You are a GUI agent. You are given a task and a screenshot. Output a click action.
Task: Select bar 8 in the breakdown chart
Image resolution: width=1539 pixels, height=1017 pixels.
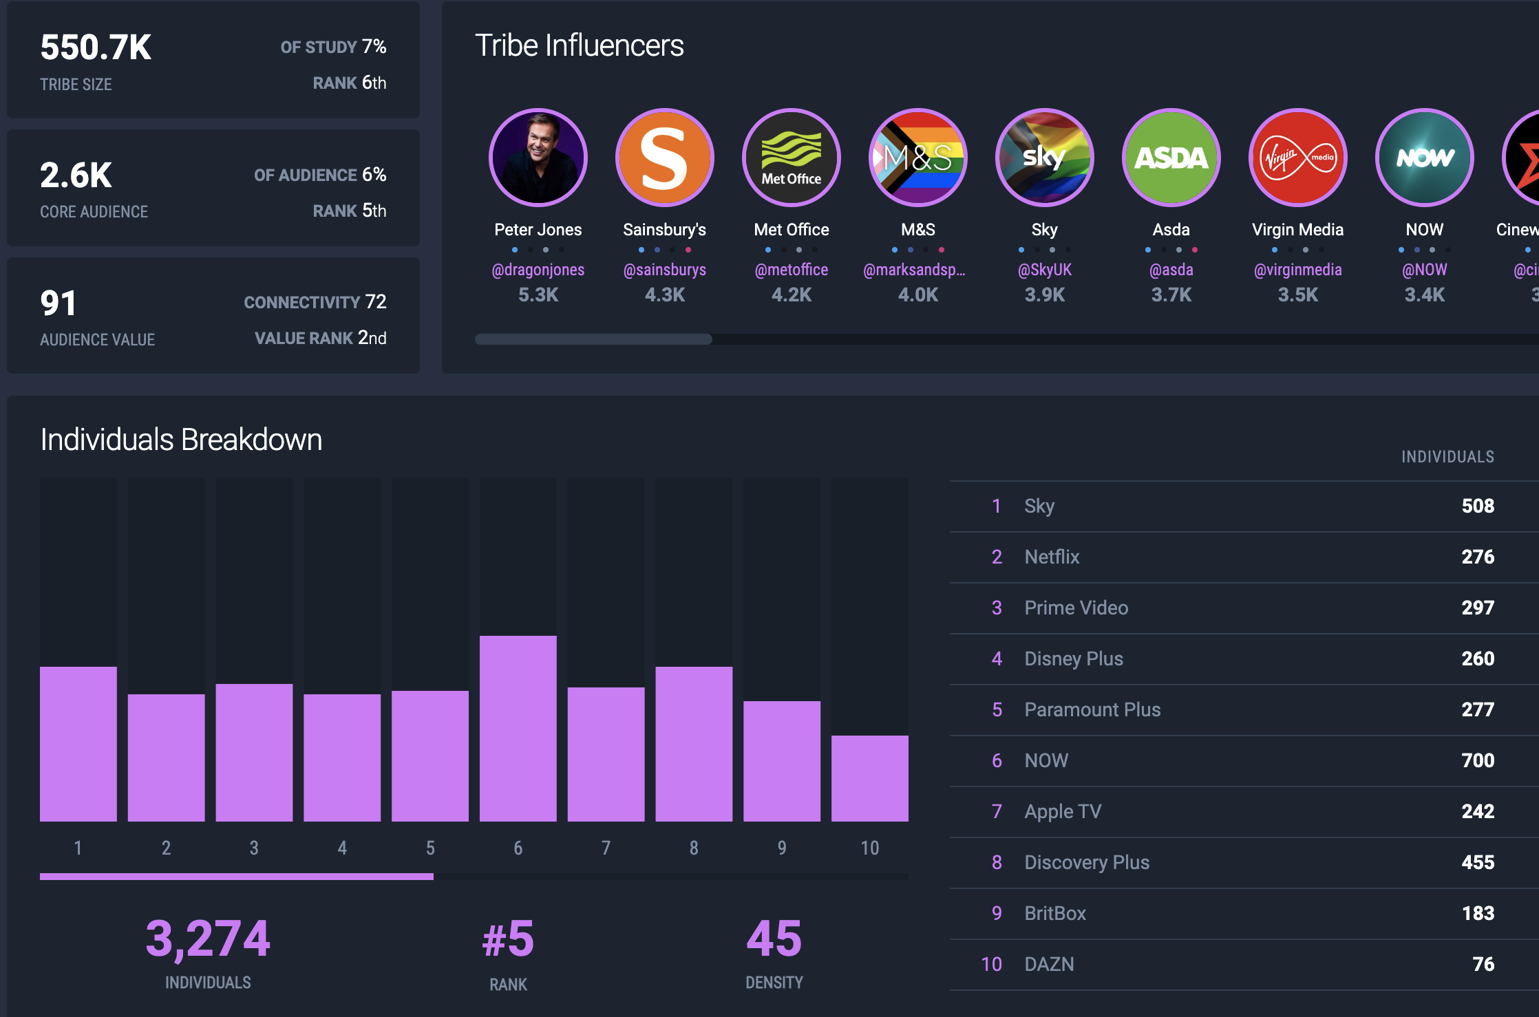pyautogui.click(x=694, y=744)
